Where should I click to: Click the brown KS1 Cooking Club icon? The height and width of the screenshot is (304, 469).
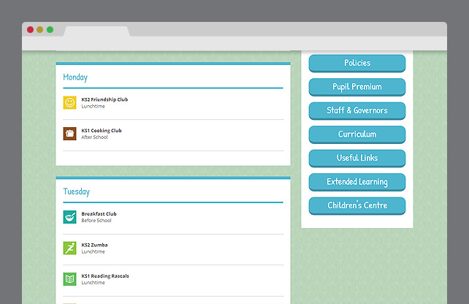click(x=69, y=134)
